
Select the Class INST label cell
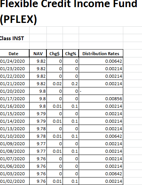click(x=15, y=38)
